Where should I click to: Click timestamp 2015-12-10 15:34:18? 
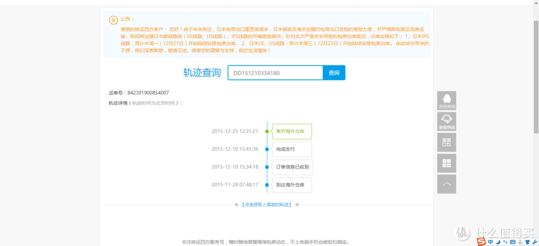click(x=235, y=167)
